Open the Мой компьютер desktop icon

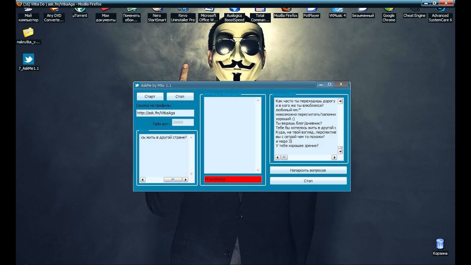pos(28,15)
